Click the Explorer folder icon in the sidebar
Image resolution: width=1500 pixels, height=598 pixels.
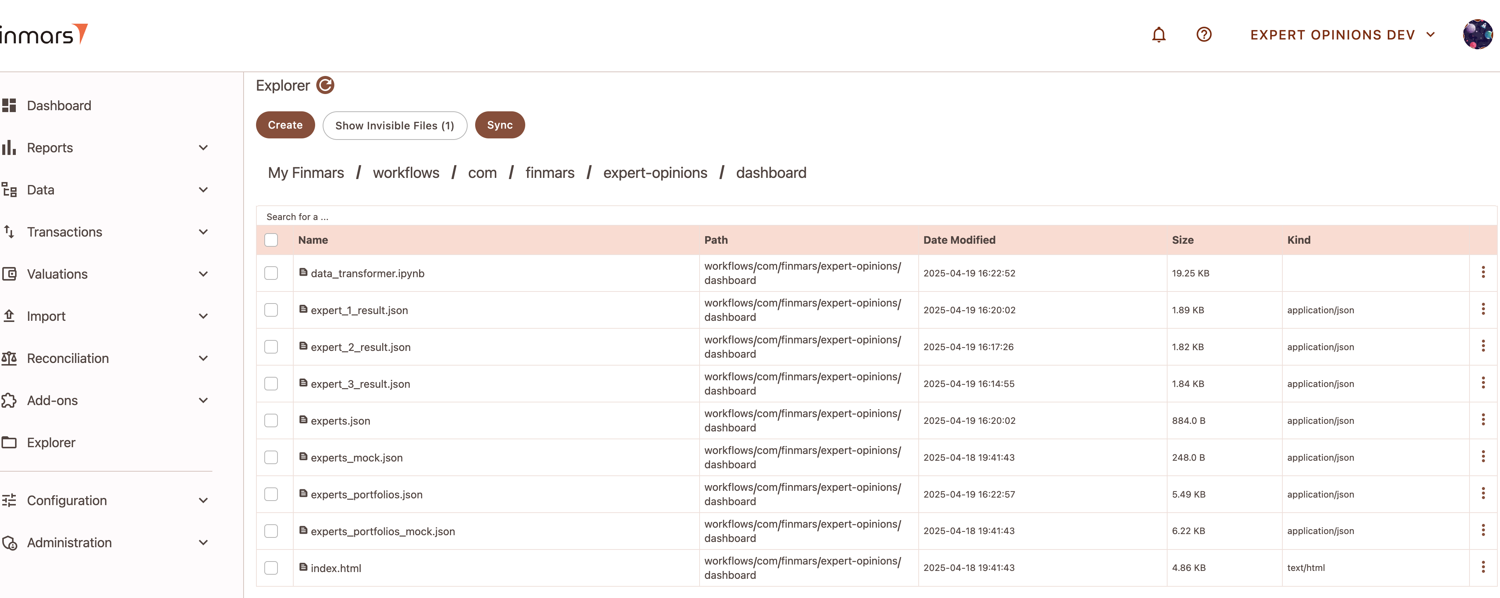coord(9,443)
